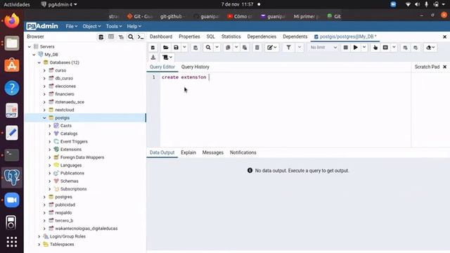Open the Explain options dropdown arrow

click(394, 48)
